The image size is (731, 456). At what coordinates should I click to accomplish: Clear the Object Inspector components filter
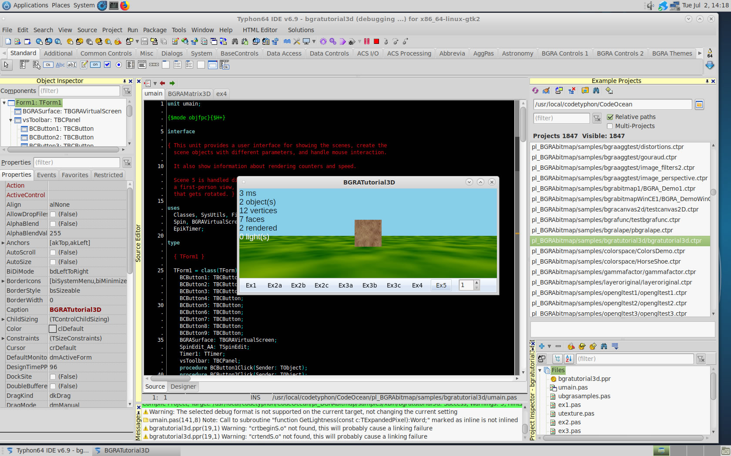pos(127,91)
